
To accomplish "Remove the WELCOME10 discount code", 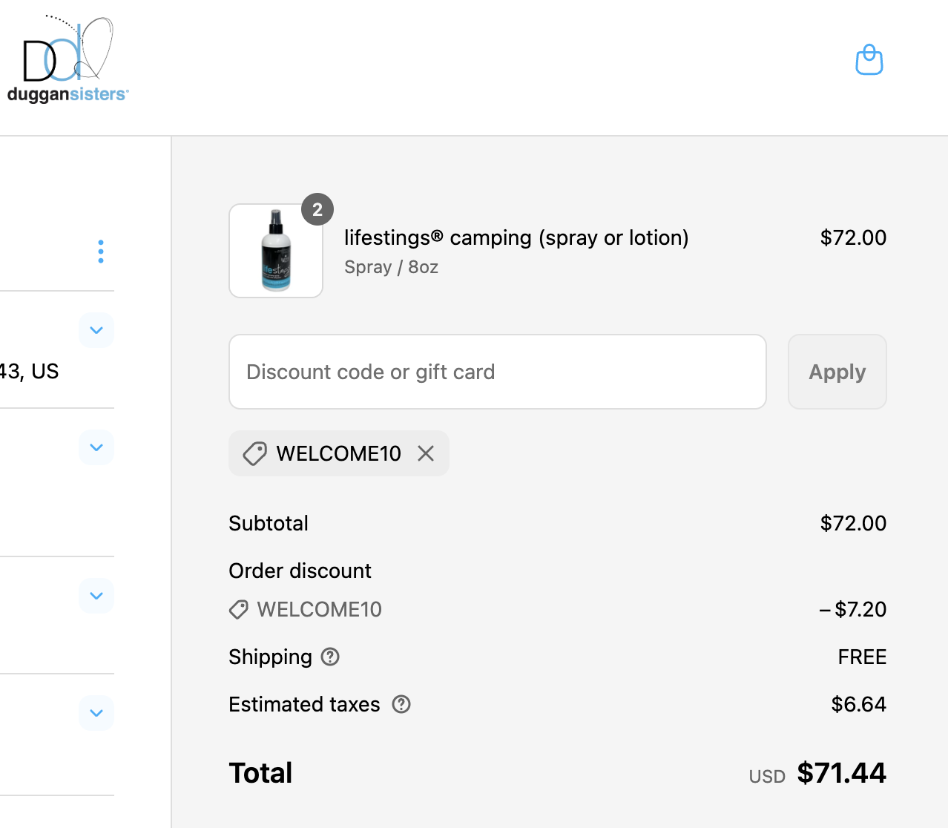I will coord(426,453).
